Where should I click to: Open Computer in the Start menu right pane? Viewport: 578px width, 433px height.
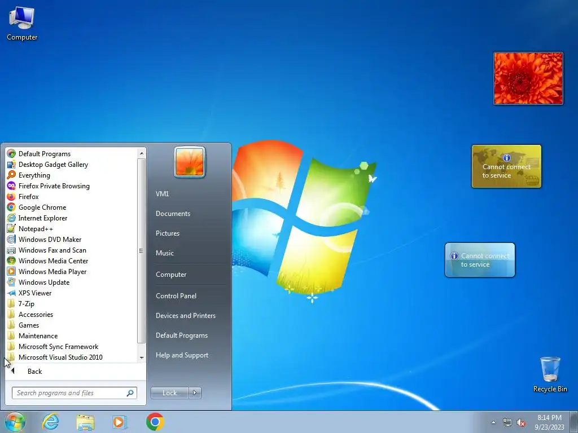pos(171,275)
